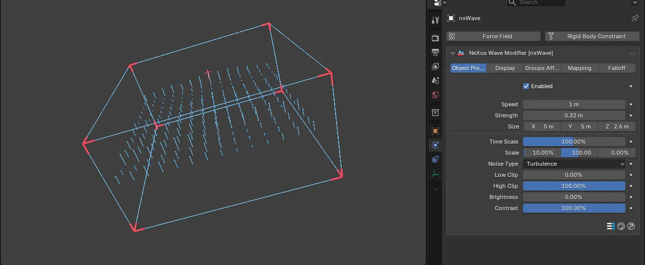Image resolution: width=645 pixels, height=265 pixels.
Task: Click the animate dot beside Strength
Action: [631, 115]
